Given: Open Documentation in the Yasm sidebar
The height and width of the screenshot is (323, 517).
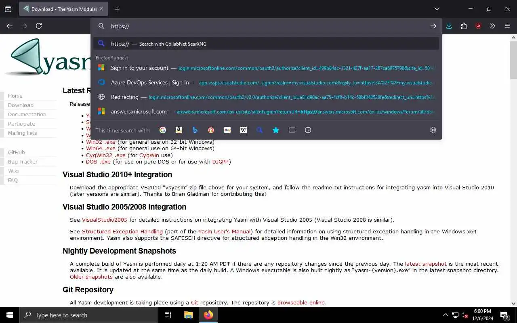Looking at the screenshot, I should 27,114.
